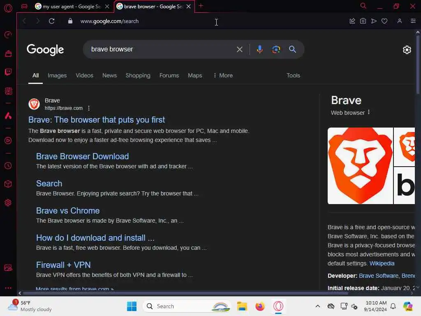Click the padlock site security icon

coord(70,21)
